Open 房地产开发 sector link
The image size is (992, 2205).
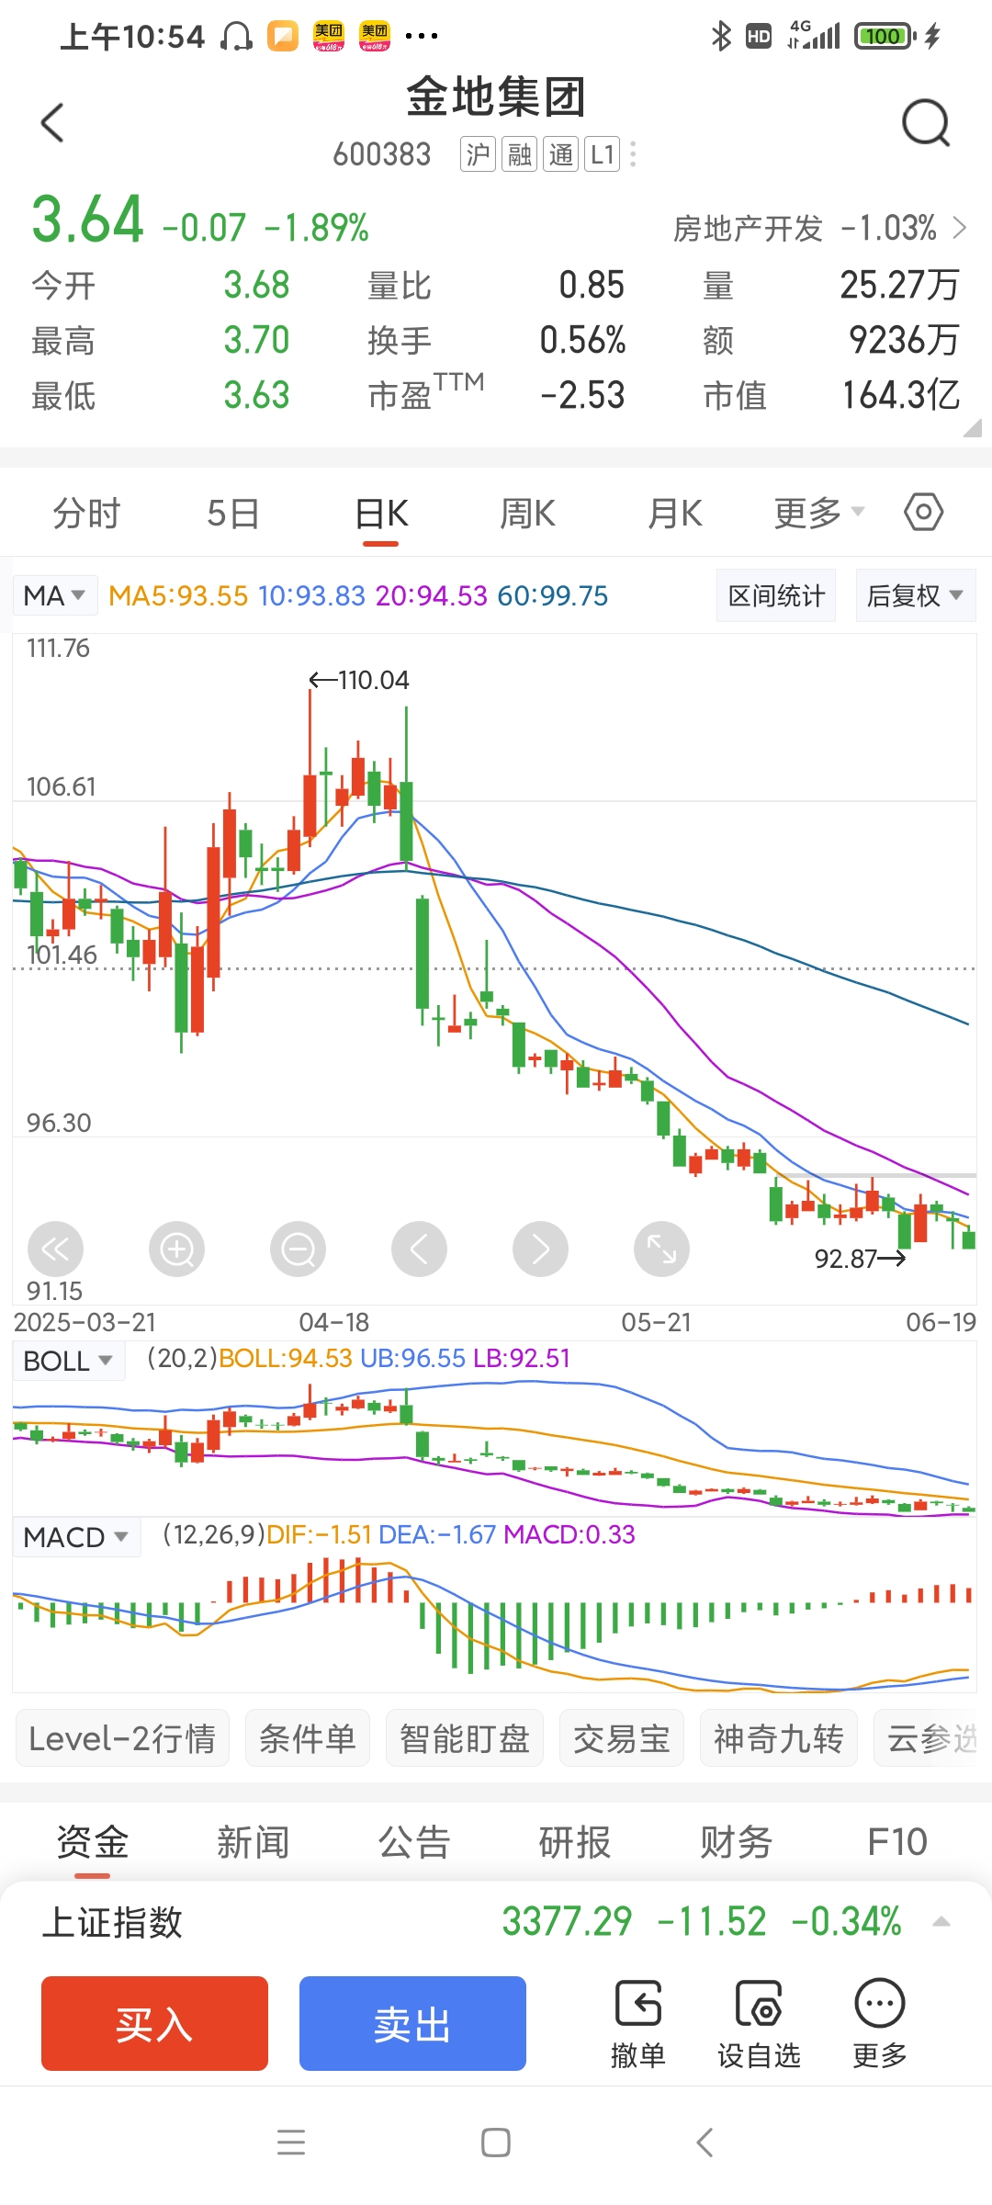[820, 228]
